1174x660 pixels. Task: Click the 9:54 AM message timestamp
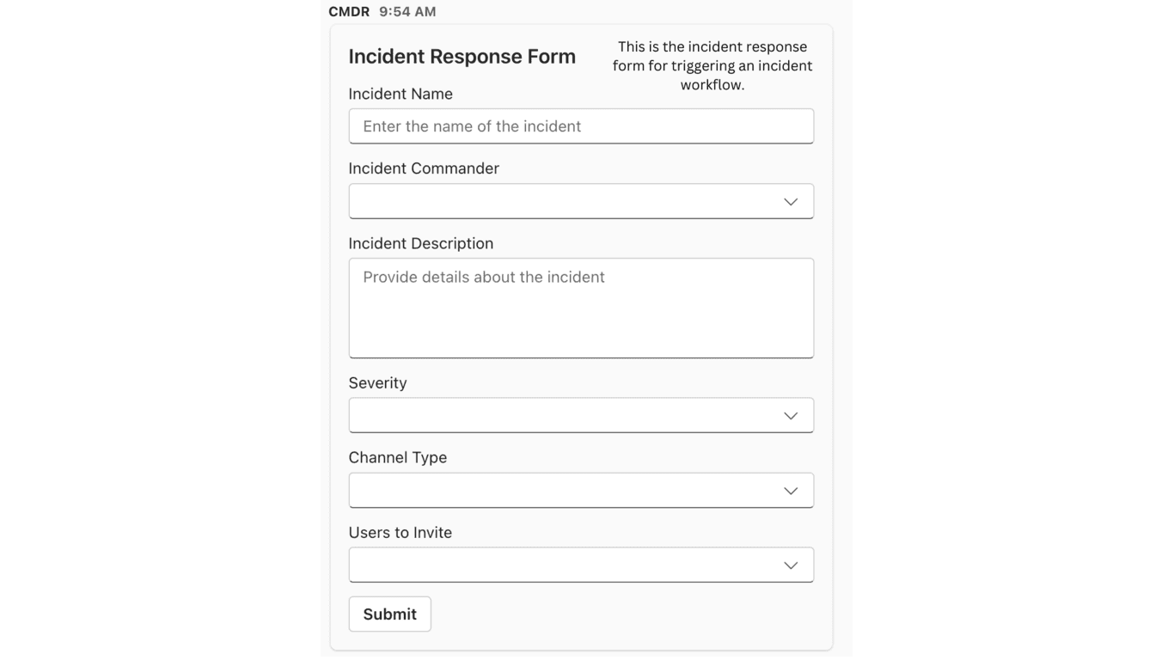pyautogui.click(x=407, y=12)
